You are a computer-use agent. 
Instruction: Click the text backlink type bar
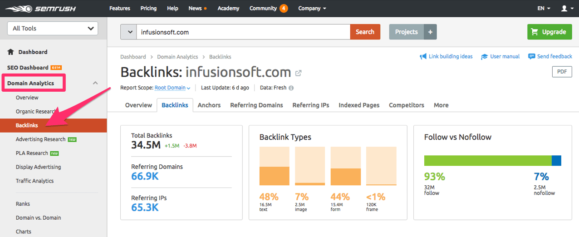click(x=275, y=166)
